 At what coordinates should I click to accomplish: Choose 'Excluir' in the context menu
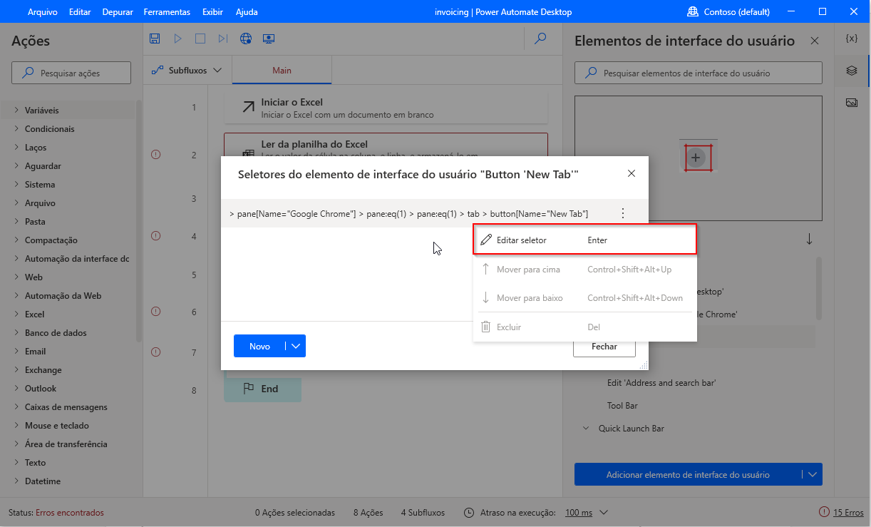584,327
